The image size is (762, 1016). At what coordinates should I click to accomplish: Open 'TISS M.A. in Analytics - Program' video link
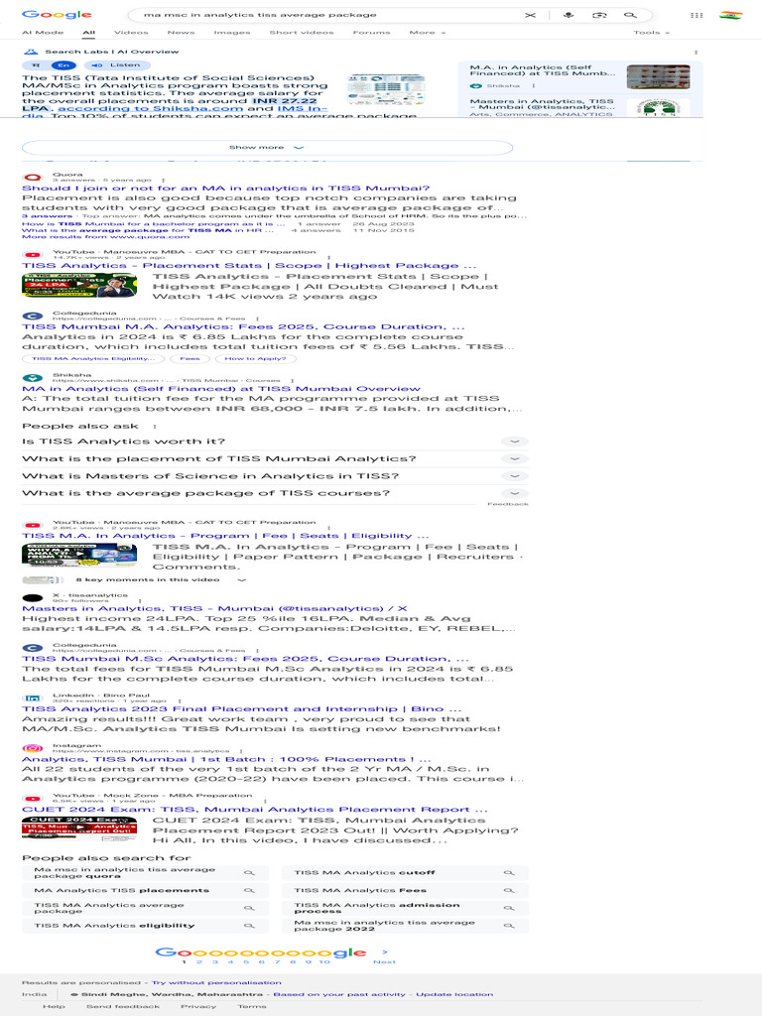tap(225, 536)
